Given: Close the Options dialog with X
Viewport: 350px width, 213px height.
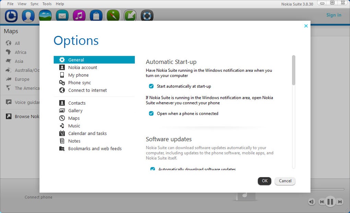Looking at the screenshot, I should pos(306,26).
